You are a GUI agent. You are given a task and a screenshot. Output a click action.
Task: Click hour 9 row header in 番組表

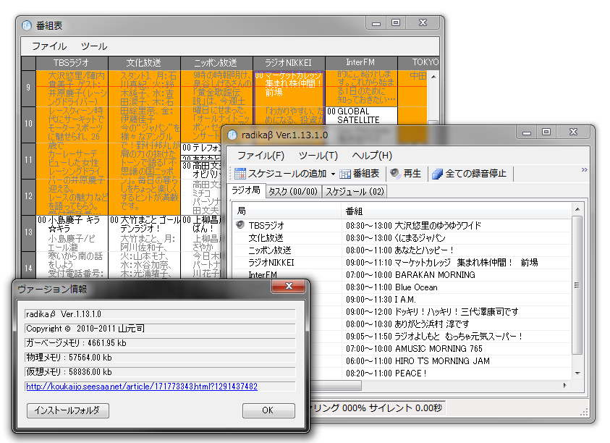pyautogui.click(x=28, y=88)
